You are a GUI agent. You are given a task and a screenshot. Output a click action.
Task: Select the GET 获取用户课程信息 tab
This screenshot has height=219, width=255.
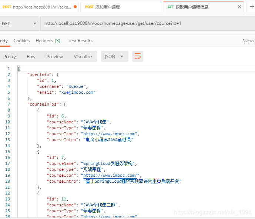click(203, 7)
